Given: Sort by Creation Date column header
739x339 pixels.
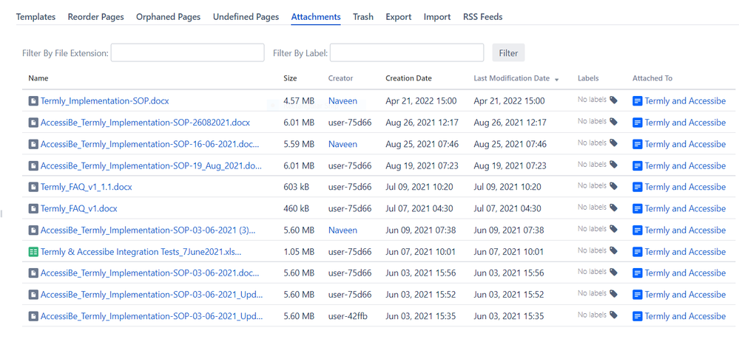Looking at the screenshot, I should (x=408, y=78).
